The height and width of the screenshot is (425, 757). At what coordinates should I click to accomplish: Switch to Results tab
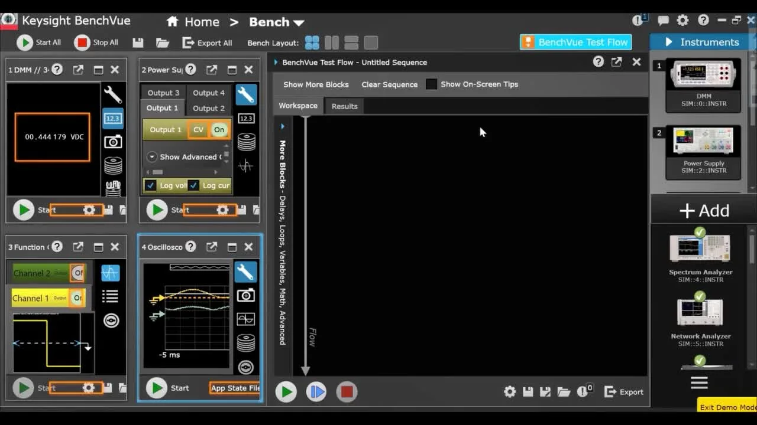click(344, 106)
